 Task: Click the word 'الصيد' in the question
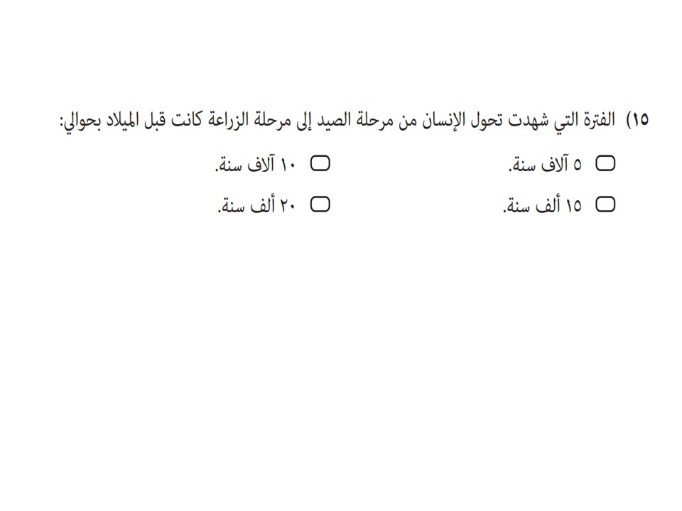tap(334, 119)
